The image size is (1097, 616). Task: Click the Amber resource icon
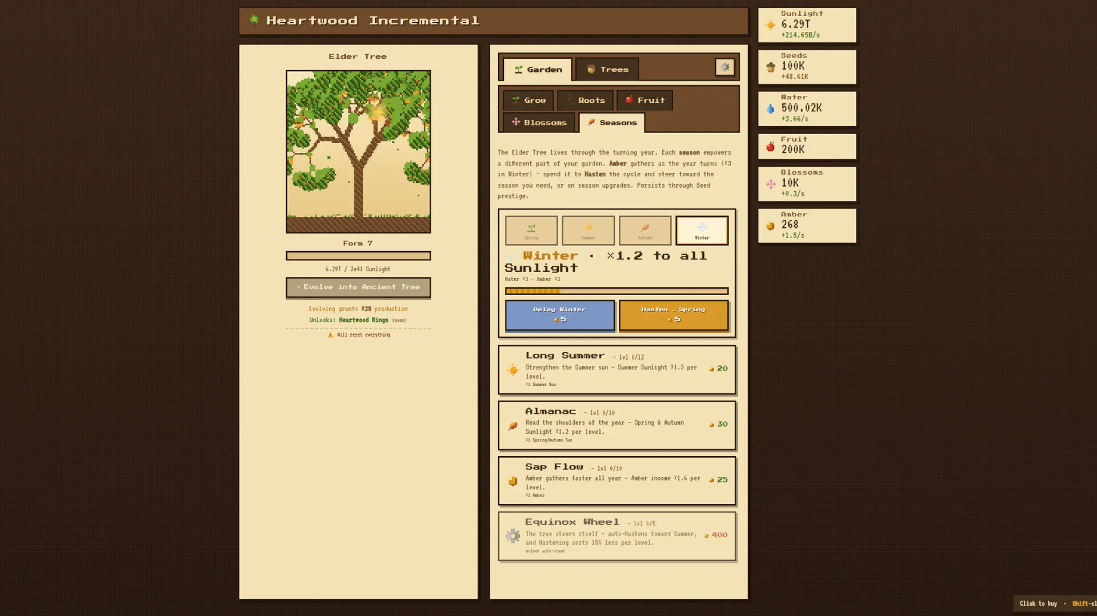pyautogui.click(x=770, y=226)
